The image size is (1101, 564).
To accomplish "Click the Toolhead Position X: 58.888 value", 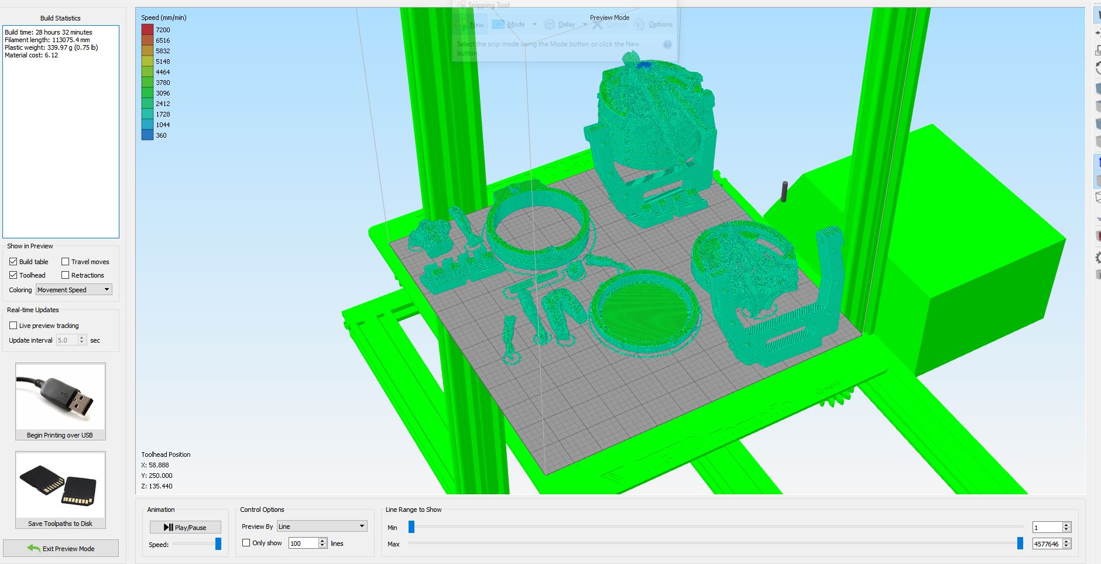I will click(x=155, y=465).
